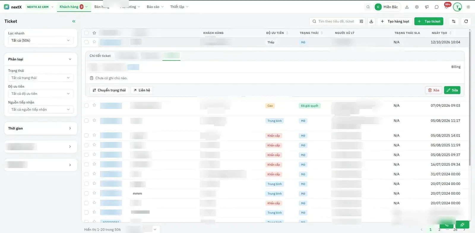Collapse the 'Phân loại' section
Viewport: 475px width, 233px height.
point(41,59)
